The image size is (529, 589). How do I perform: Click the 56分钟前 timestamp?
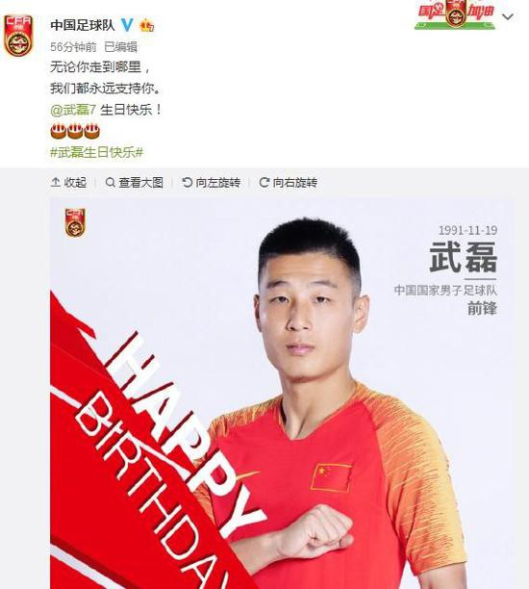[x=73, y=47]
